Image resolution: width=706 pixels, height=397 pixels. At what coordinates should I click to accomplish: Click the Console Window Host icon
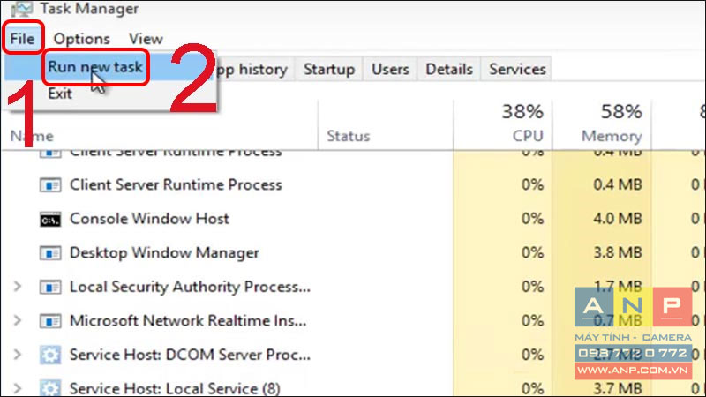point(50,219)
